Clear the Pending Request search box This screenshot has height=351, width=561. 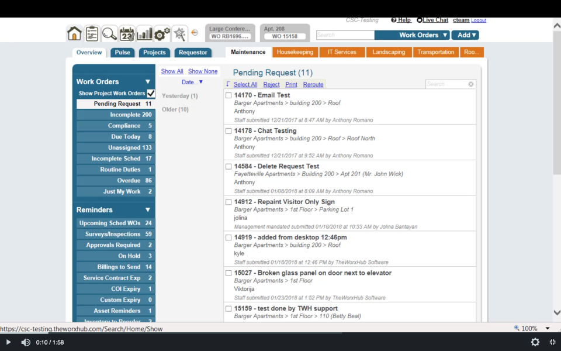[x=471, y=84]
